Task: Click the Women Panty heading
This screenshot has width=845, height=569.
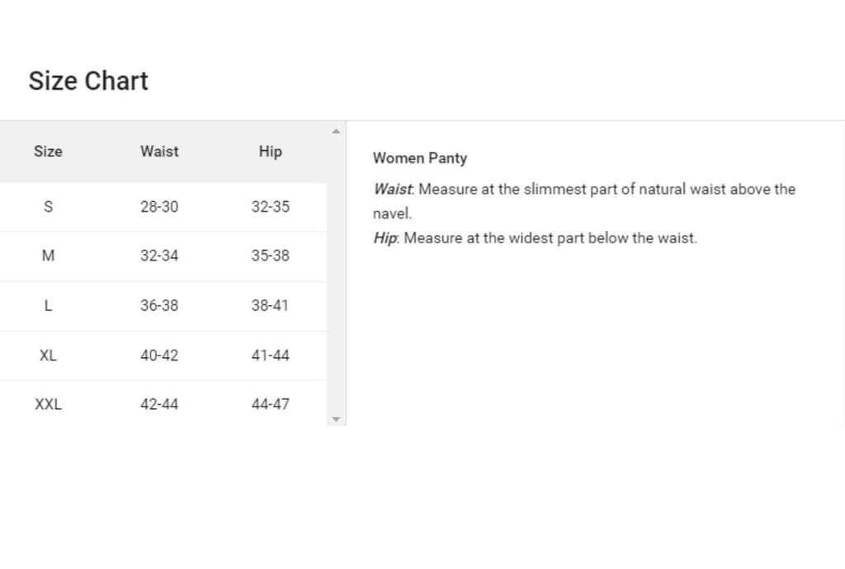Action: (419, 158)
